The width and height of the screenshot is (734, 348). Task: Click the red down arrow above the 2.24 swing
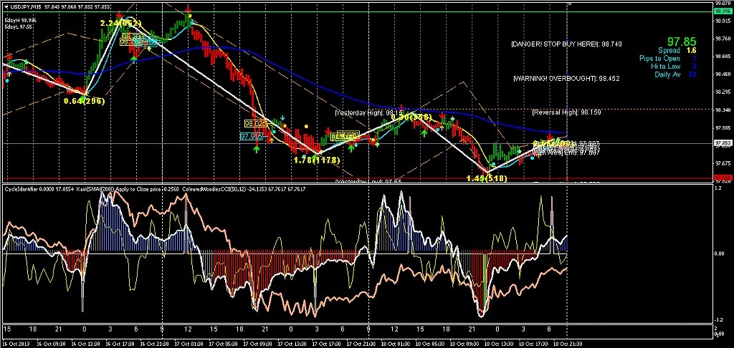click(119, 15)
